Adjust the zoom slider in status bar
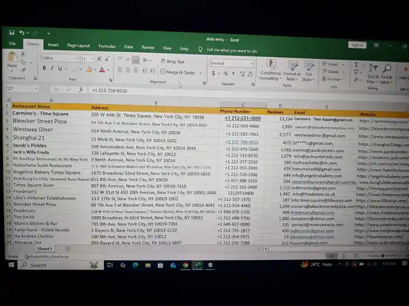 (x=383, y=256)
